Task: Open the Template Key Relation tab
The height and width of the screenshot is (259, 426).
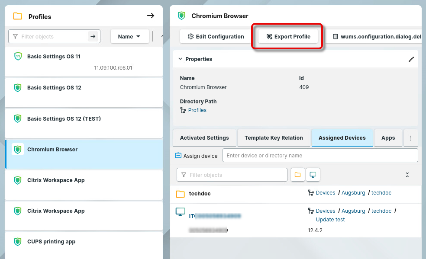Action: click(274, 138)
